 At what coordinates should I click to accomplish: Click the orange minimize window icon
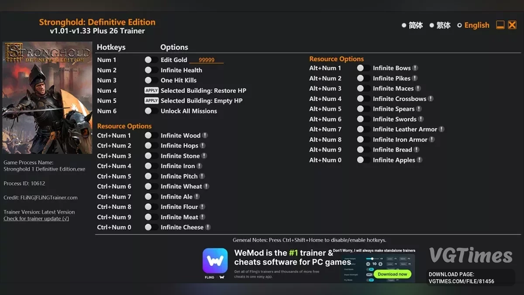pyautogui.click(x=500, y=25)
